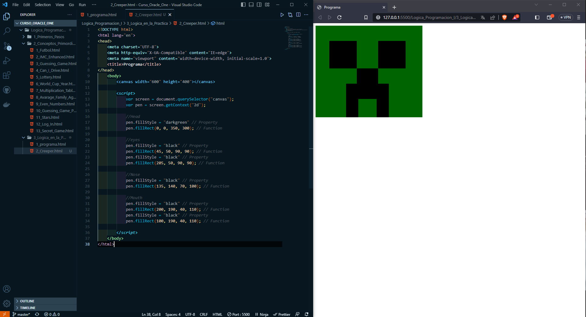Image resolution: width=586 pixels, height=317 pixels.
Task: Toggle secondary side bar layout icon
Action: click(x=259, y=5)
